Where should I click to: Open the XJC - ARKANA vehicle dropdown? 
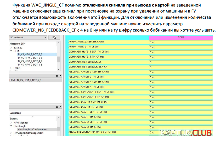(45, 38)
